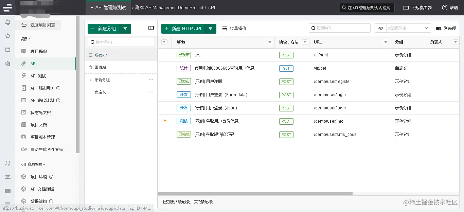Click the 搜索API search field
The image size is (464, 212).
pos(340,28)
